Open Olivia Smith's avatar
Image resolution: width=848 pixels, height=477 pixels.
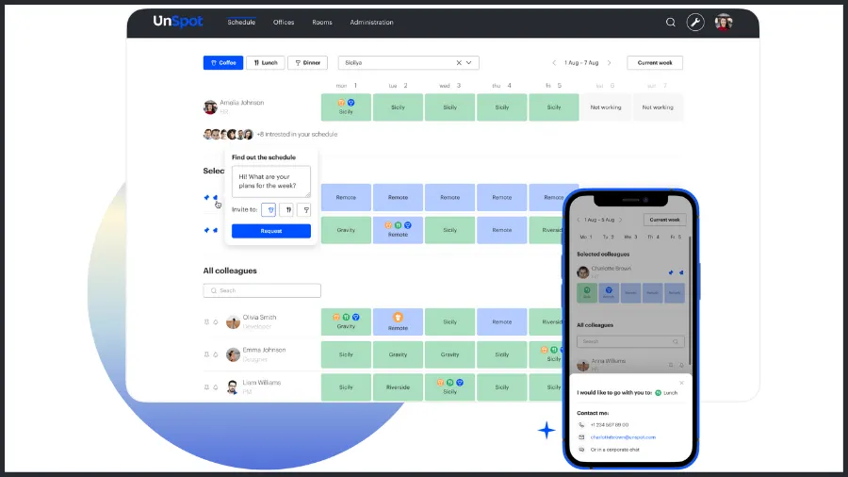point(233,322)
